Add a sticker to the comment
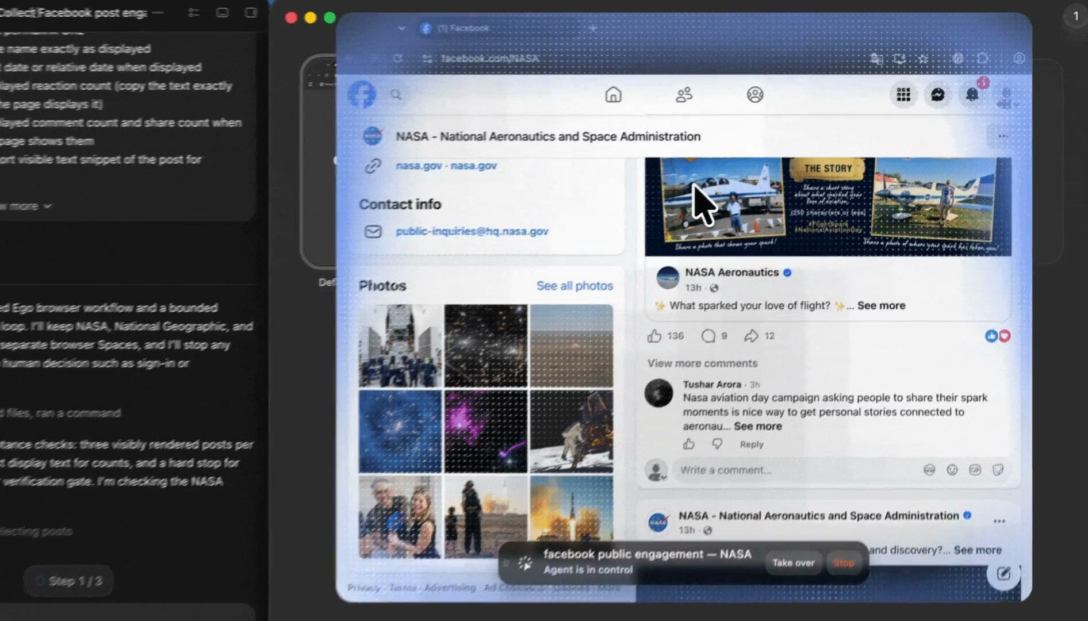This screenshot has height=621, width=1088. 998,470
